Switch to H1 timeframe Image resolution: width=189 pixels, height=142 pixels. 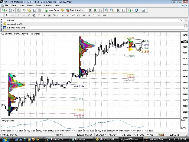coord(84,15)
